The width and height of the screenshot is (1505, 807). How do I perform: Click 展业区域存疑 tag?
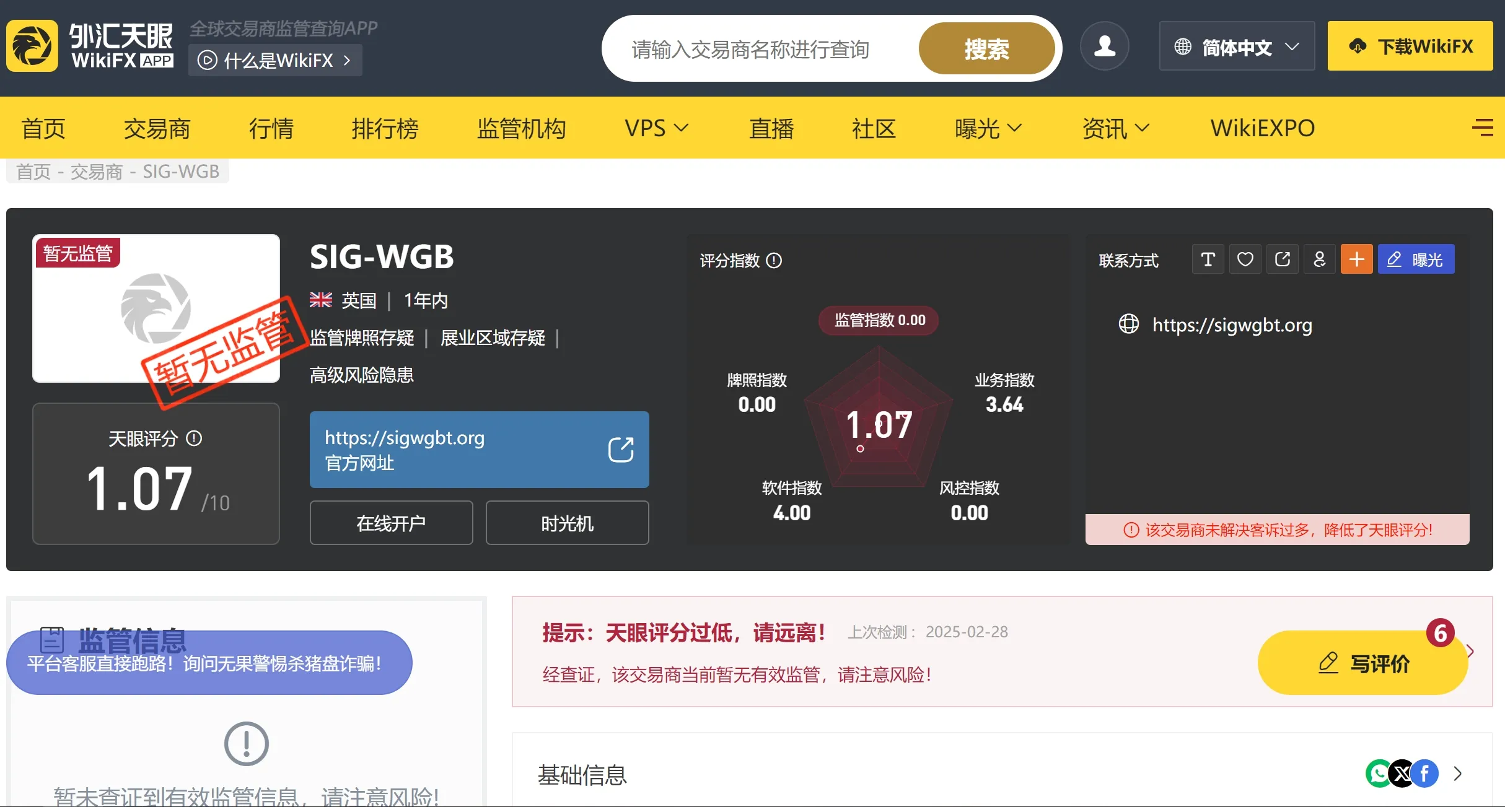493,338
